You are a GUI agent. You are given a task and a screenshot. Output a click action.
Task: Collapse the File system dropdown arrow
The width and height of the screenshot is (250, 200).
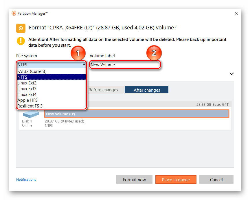[x=84, y=65]
